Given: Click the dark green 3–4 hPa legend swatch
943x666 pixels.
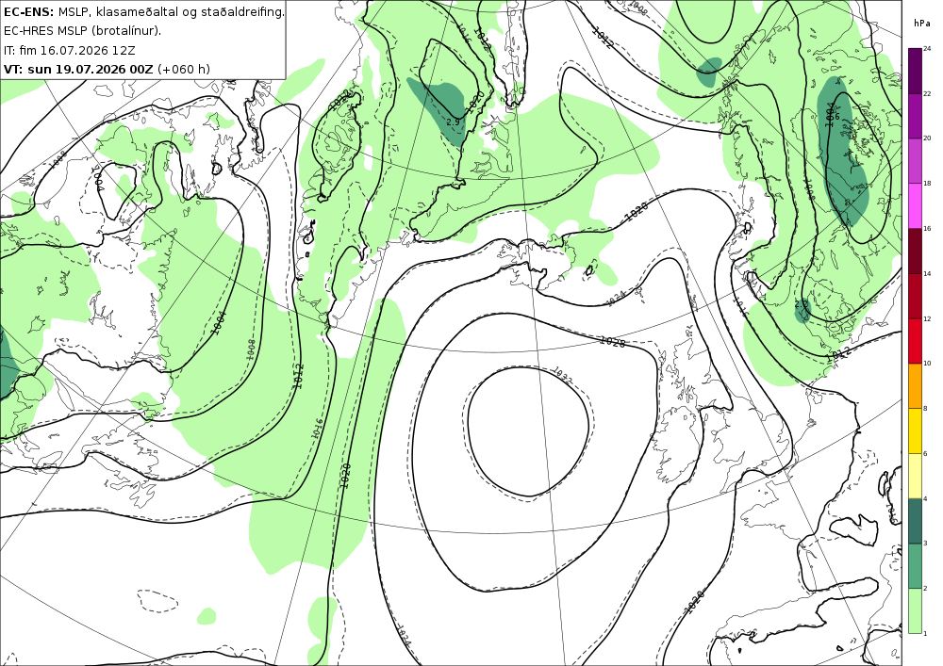Looking at the screenshot, I should point(915,521).
